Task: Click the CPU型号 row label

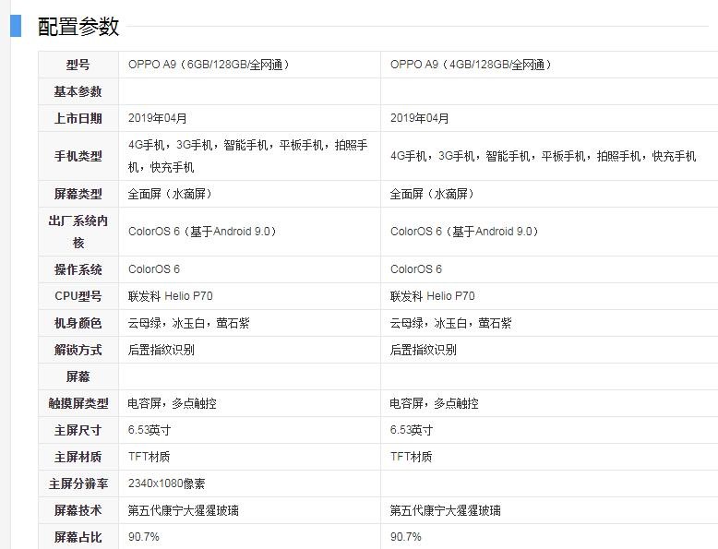Action: point(78,296)
